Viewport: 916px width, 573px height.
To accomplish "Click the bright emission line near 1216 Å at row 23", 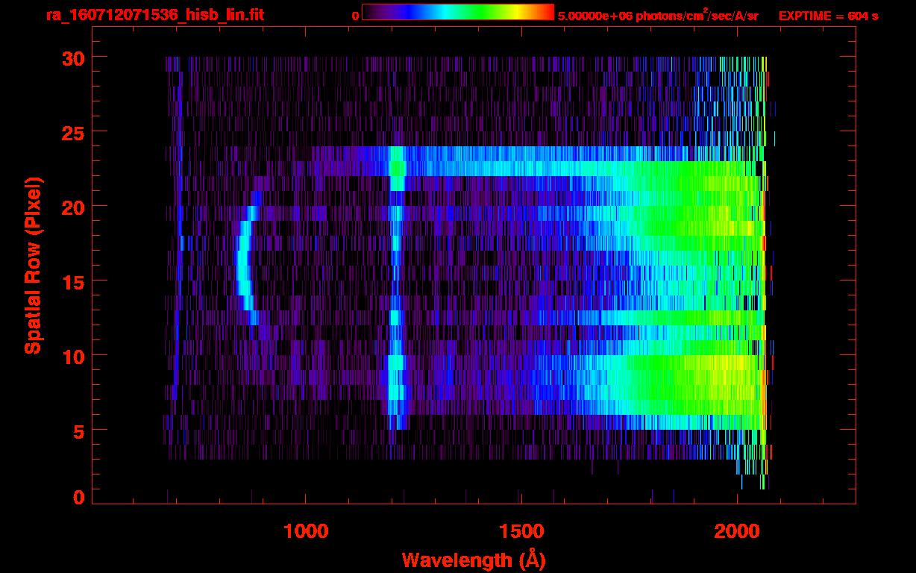I will [x=397, y=169].
